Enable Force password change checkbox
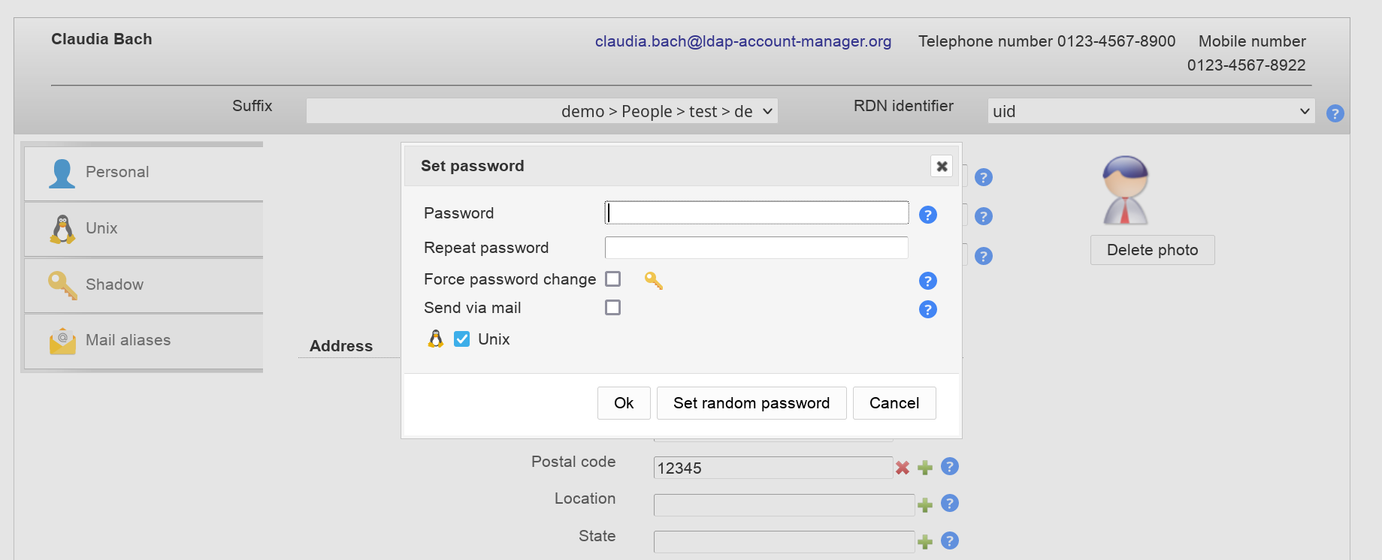Viewport: 1382px width, 560px height. [x=613, y=279]
